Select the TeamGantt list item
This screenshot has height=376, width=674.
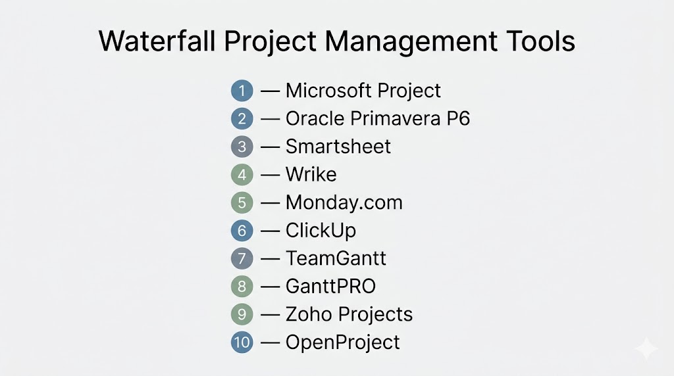point(336,258)
